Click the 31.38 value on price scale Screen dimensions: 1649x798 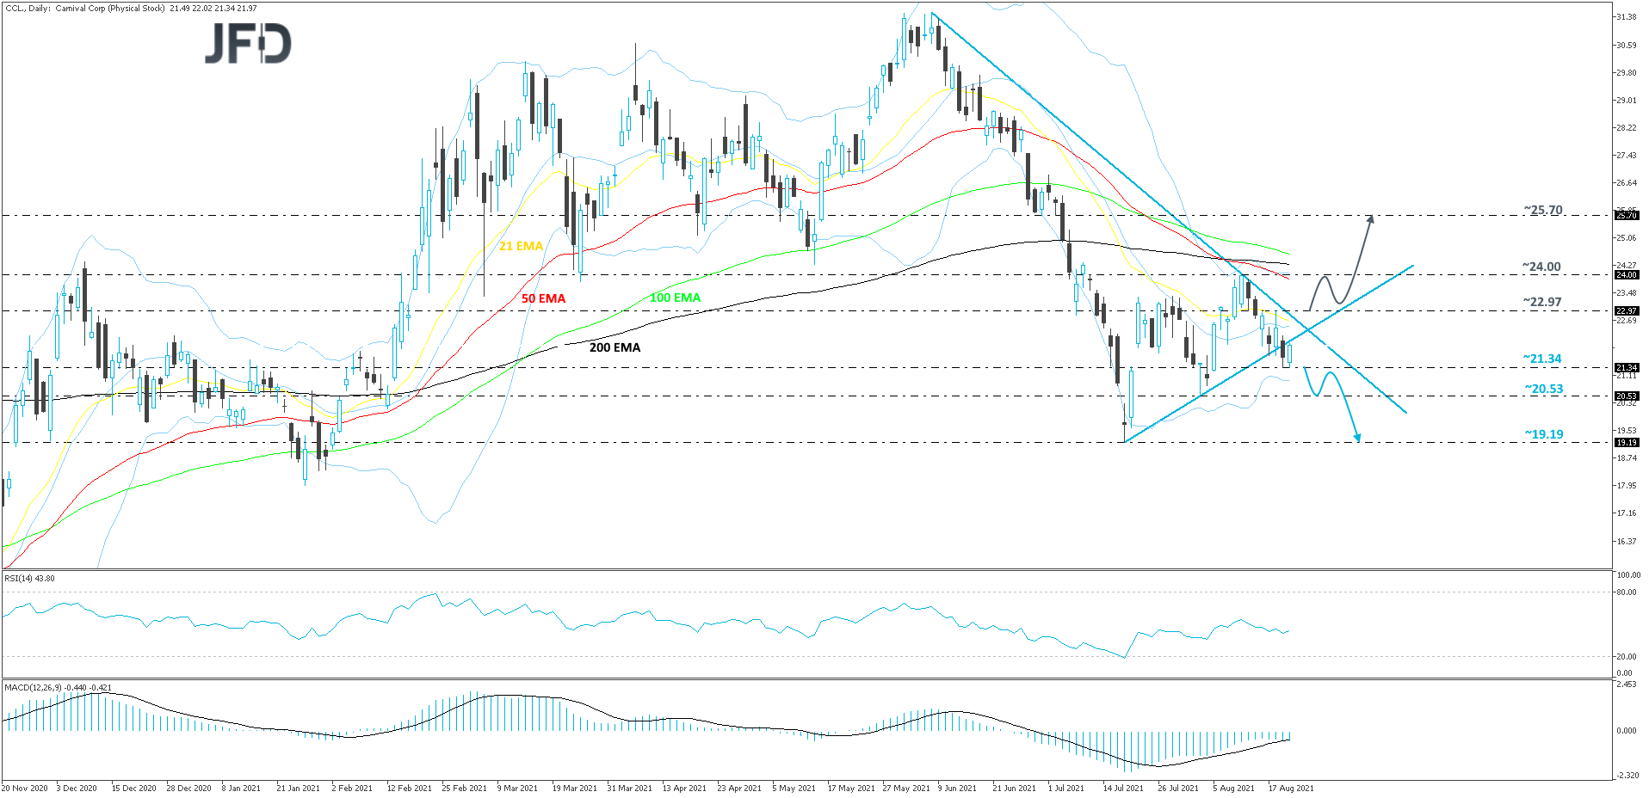tap(1626, 17)
